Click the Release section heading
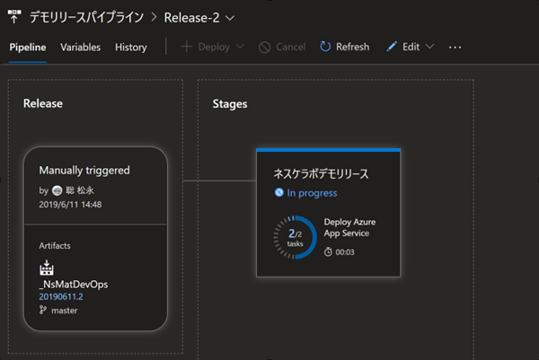 pyautogui.click(x=43, y=103)
